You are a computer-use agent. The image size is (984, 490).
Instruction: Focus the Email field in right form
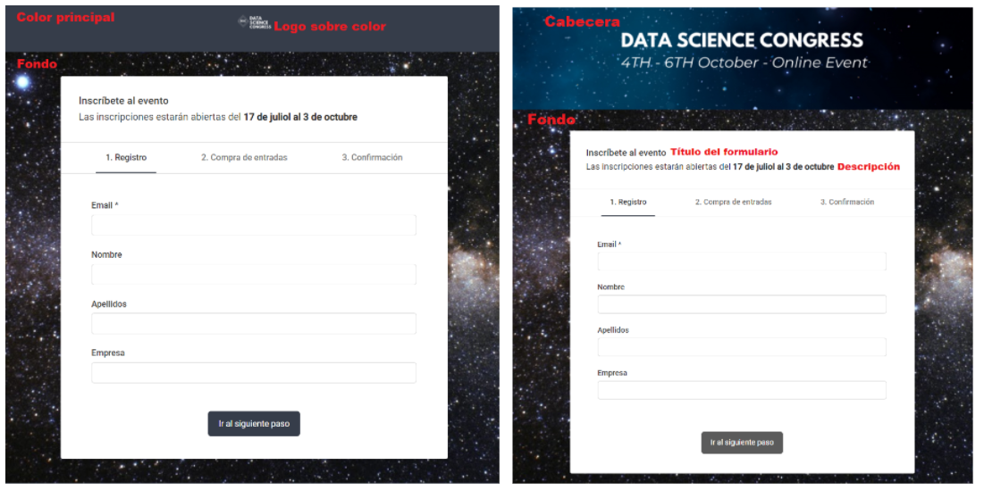coord(742,262)
